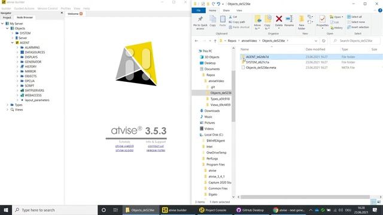
Task: Switch to the Share ribbon tab
Action: [x=226, y=11]
